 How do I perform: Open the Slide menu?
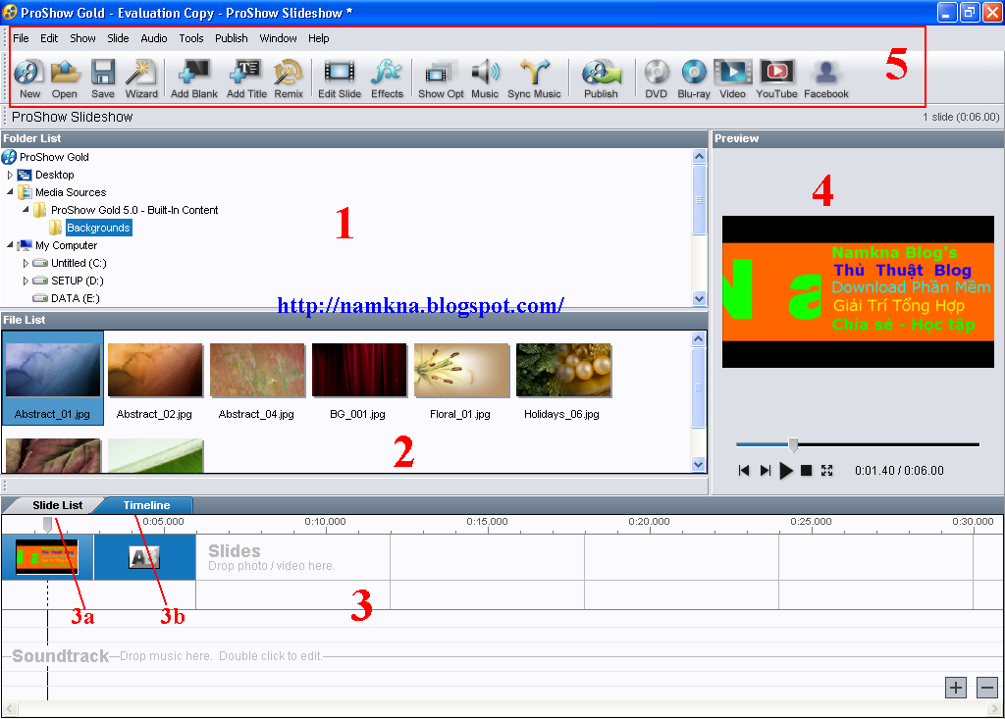click(118, 38)
